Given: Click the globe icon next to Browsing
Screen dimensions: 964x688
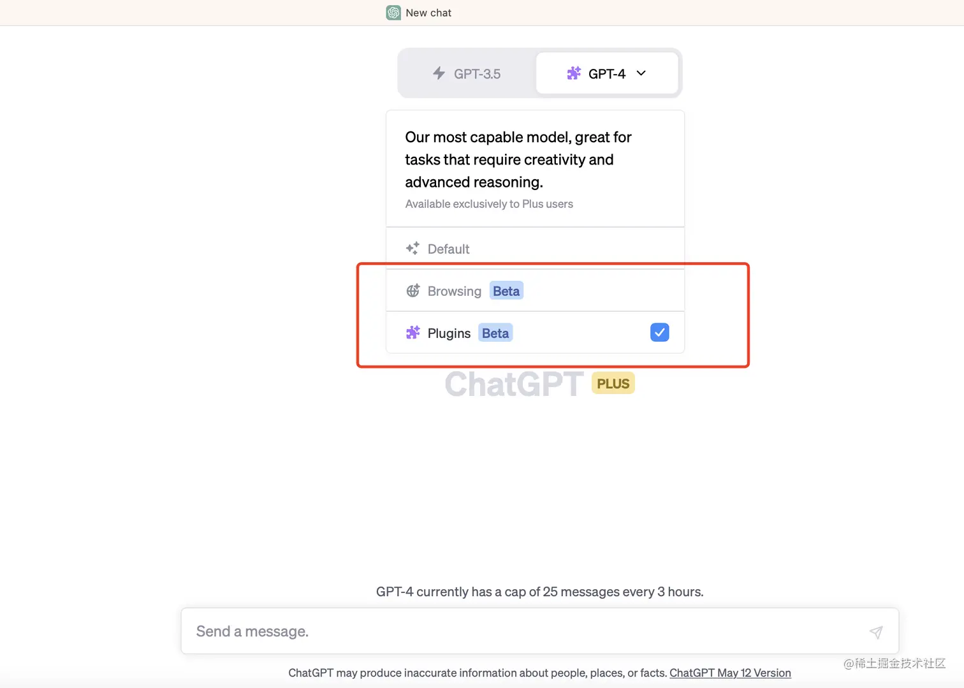Looking at the screenshot, I should click(413, 291).
